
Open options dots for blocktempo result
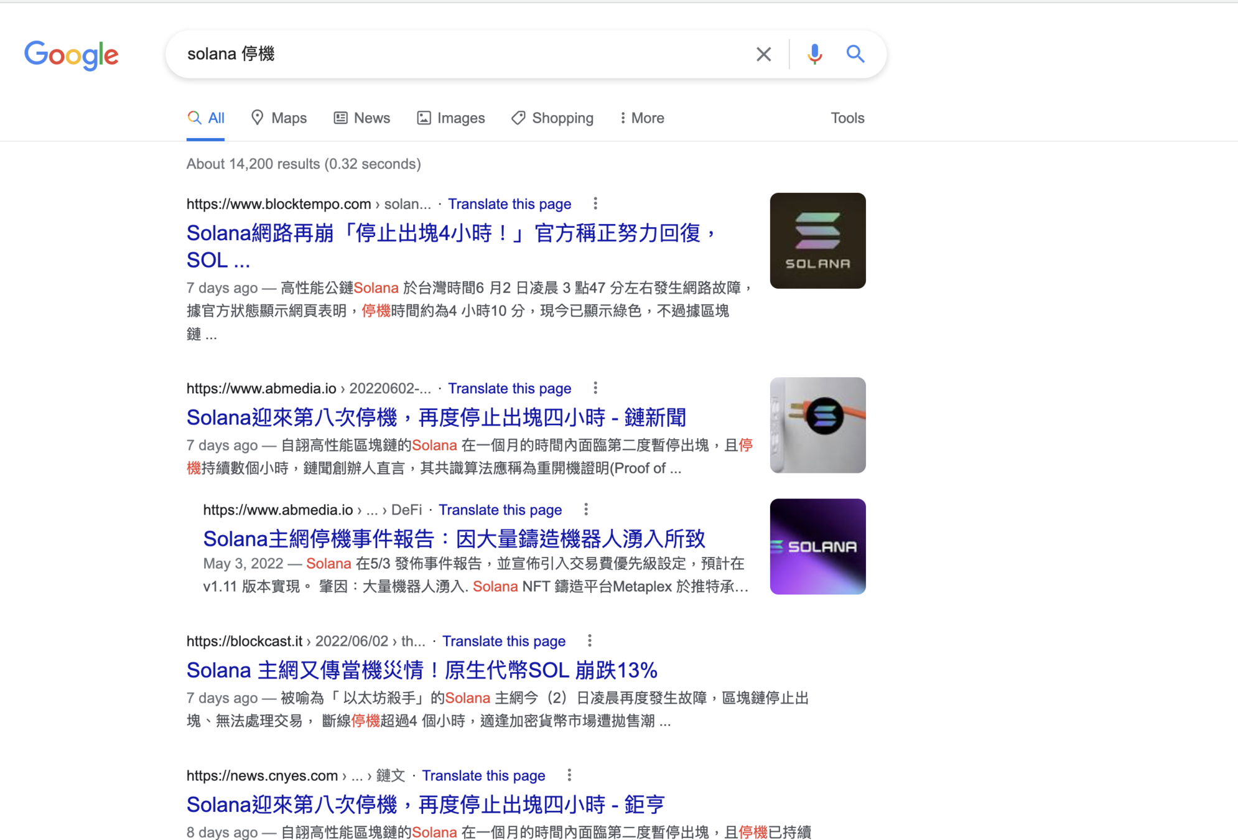595,203
